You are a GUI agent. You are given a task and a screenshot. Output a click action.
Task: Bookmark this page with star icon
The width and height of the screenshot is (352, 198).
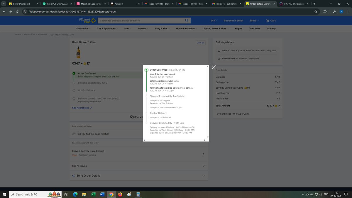pos(316,11)
